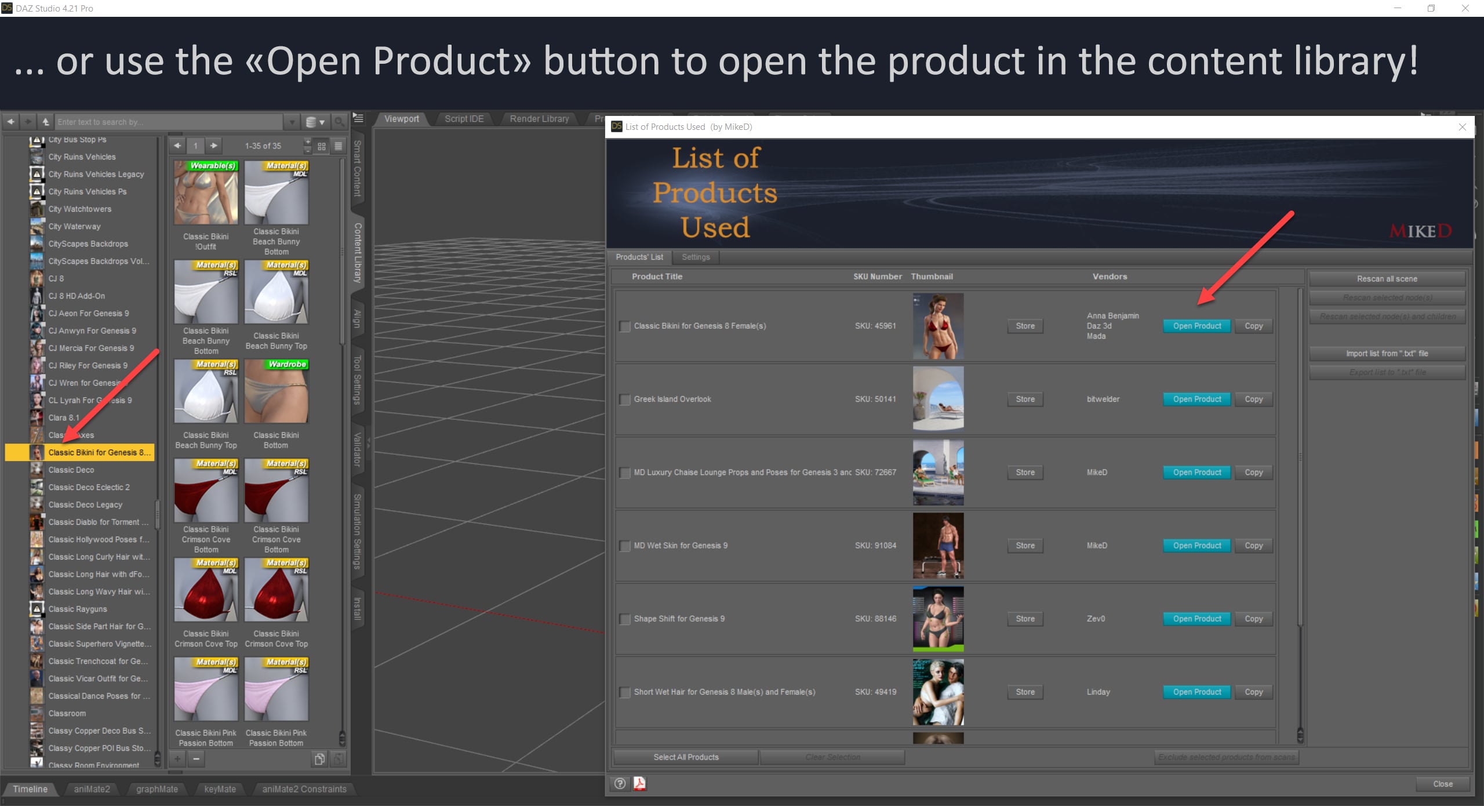Select the Script IDE tab
The image size is (1484, 806).
point(463,118)
